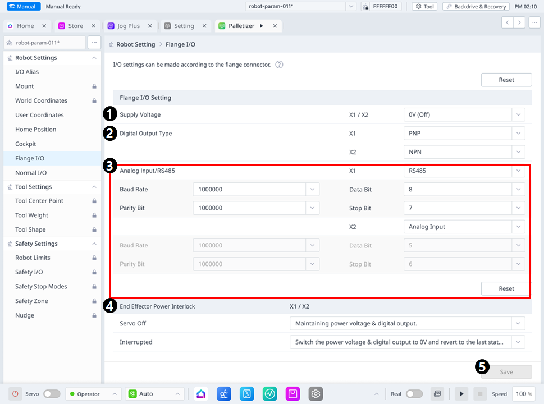Open the gray Settings gear icon in dock
544x404 pixels.
pos(316,394)
